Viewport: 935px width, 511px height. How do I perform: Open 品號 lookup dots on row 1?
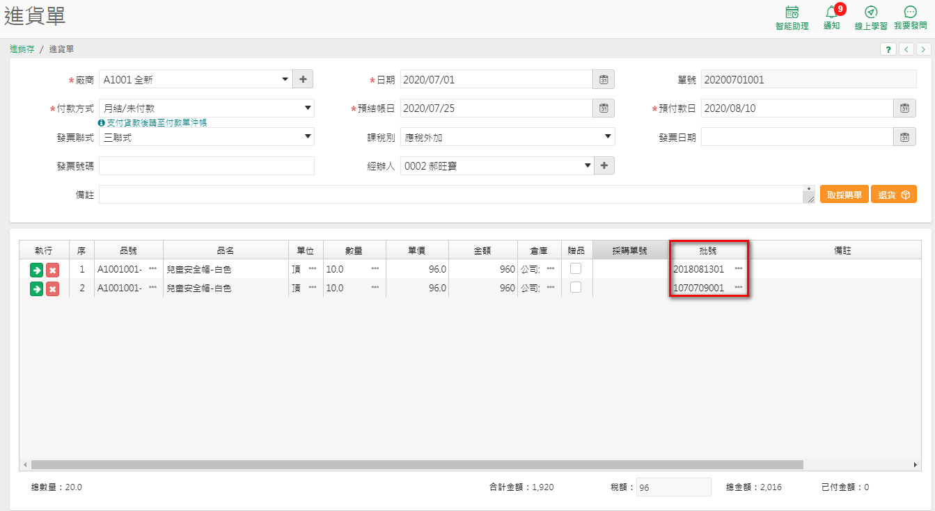point(152,268)
